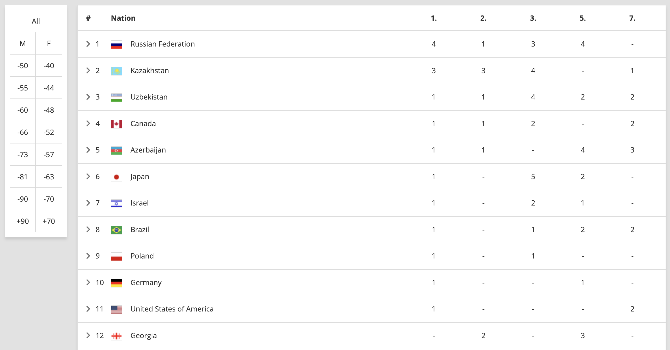Select the -73 weight class
The height and width of the screenshot is (350, 670).
[x=23, y=155]
